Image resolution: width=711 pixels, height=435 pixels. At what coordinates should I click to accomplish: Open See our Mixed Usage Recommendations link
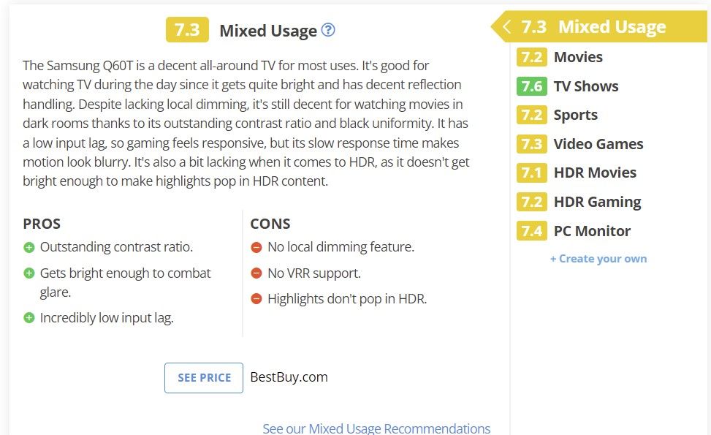point(376,428)
